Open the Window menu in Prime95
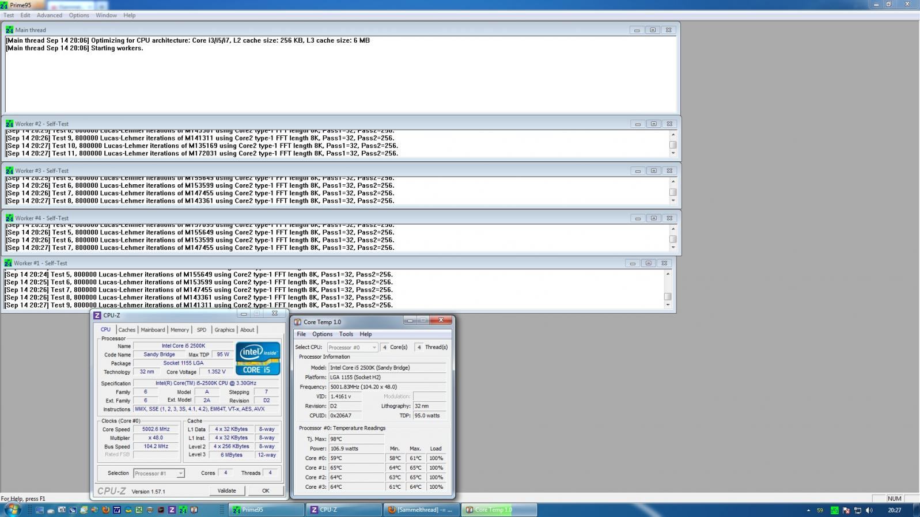 106,16
